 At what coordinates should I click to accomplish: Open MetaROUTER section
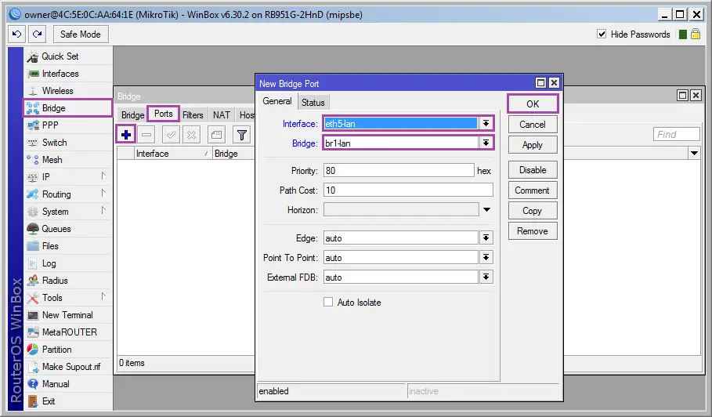tap(68, 332)
